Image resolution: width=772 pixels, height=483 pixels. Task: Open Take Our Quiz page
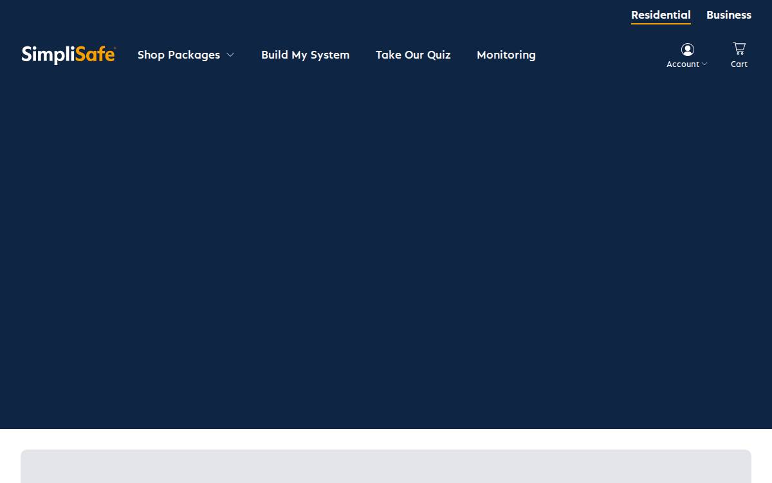tap(413, 55)
